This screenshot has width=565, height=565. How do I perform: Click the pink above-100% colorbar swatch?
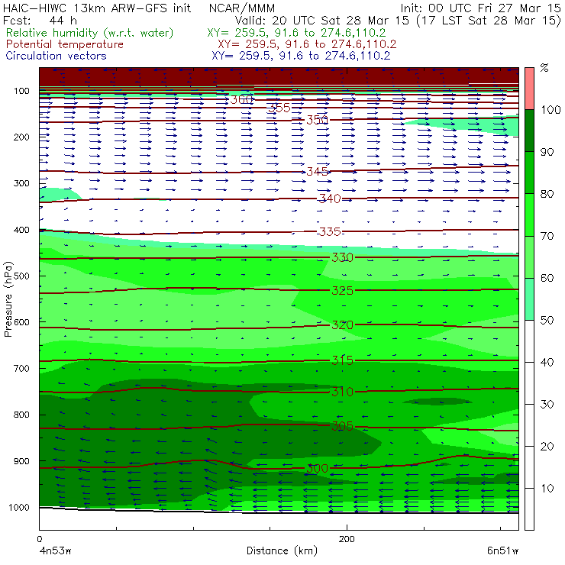[x=529, y=89]
